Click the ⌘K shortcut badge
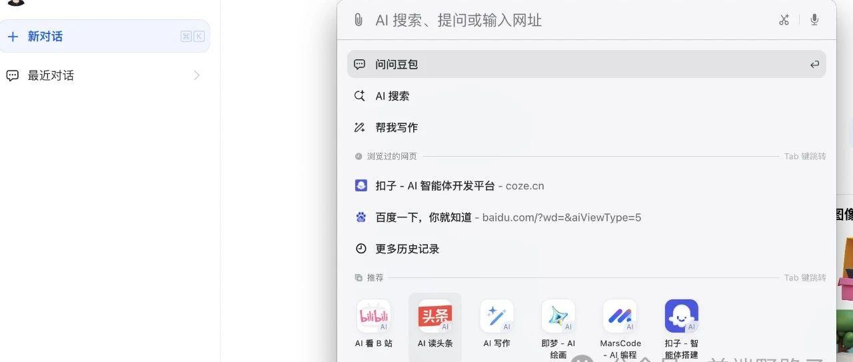853x362 pixels. coord(193,37)
